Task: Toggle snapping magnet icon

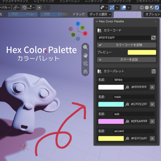Action: point(24,8)
